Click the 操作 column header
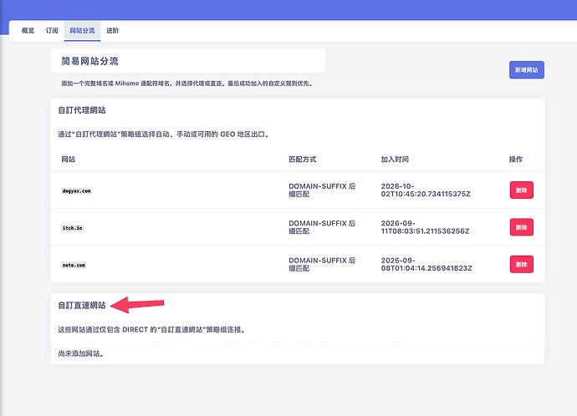The height and width of the screenshot is (416, 577). (x=516, y=159)
